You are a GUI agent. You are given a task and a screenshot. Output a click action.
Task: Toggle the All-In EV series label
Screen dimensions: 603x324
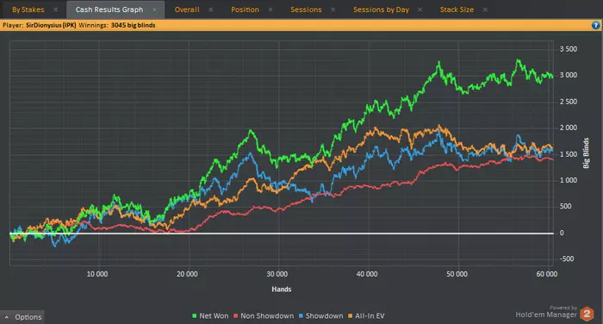(x=370, y=316)
